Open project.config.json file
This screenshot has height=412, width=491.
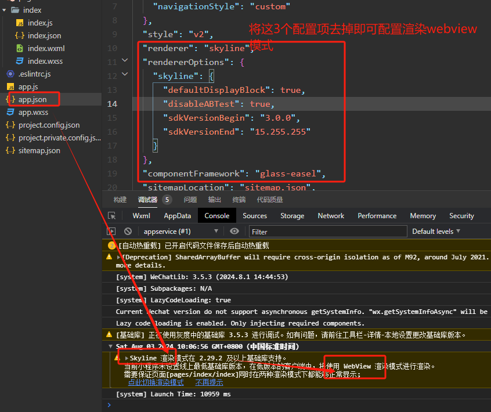(49, 125)
